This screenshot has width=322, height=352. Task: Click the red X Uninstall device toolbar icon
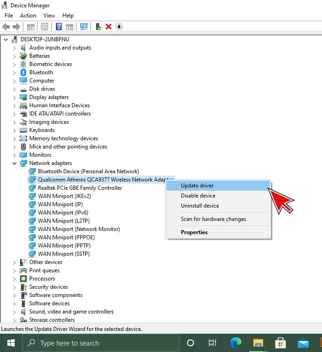click(x=109, y=27)
